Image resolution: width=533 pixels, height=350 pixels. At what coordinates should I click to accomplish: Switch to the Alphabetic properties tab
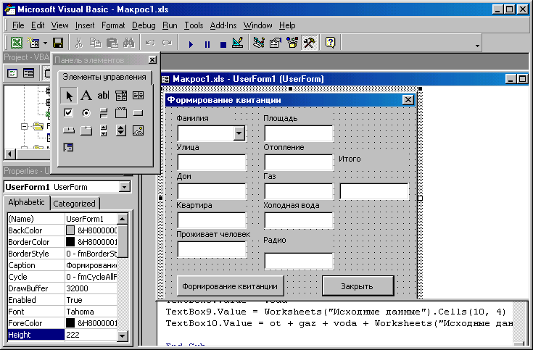pos(26,202)
